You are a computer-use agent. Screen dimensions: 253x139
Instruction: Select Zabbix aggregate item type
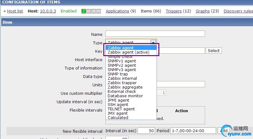(131, 87)
